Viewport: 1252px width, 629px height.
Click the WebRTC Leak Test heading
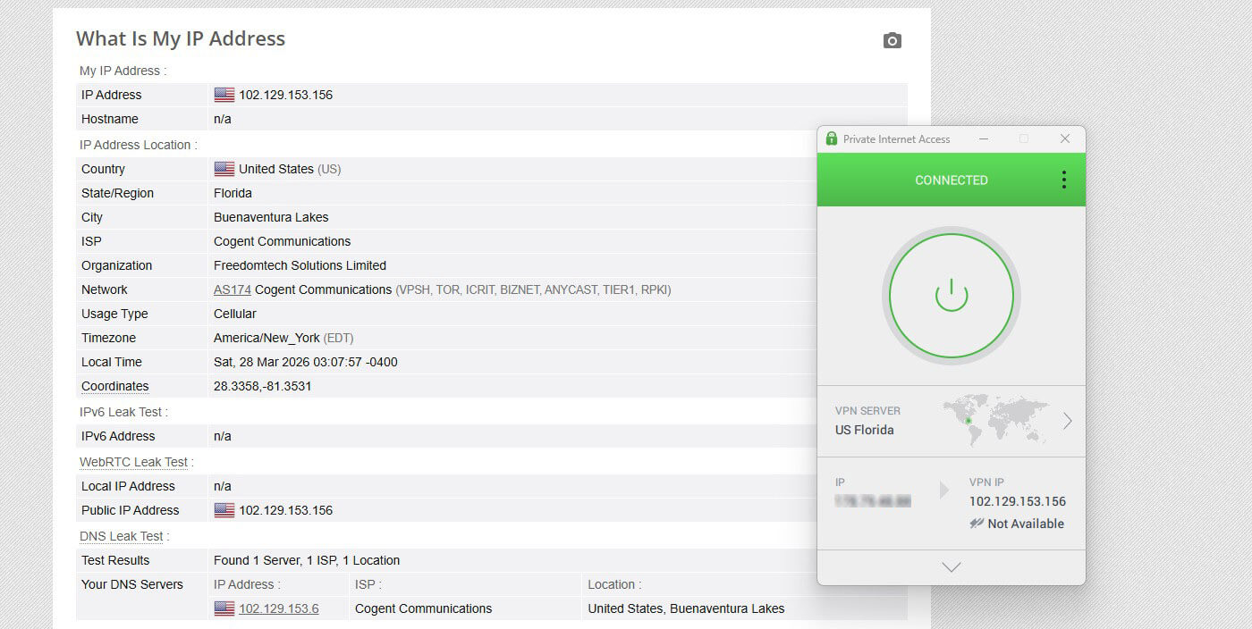pyautogui.click(x=133, y=461)
